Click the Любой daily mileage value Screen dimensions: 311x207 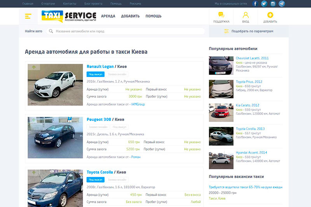tap(196, 202)
